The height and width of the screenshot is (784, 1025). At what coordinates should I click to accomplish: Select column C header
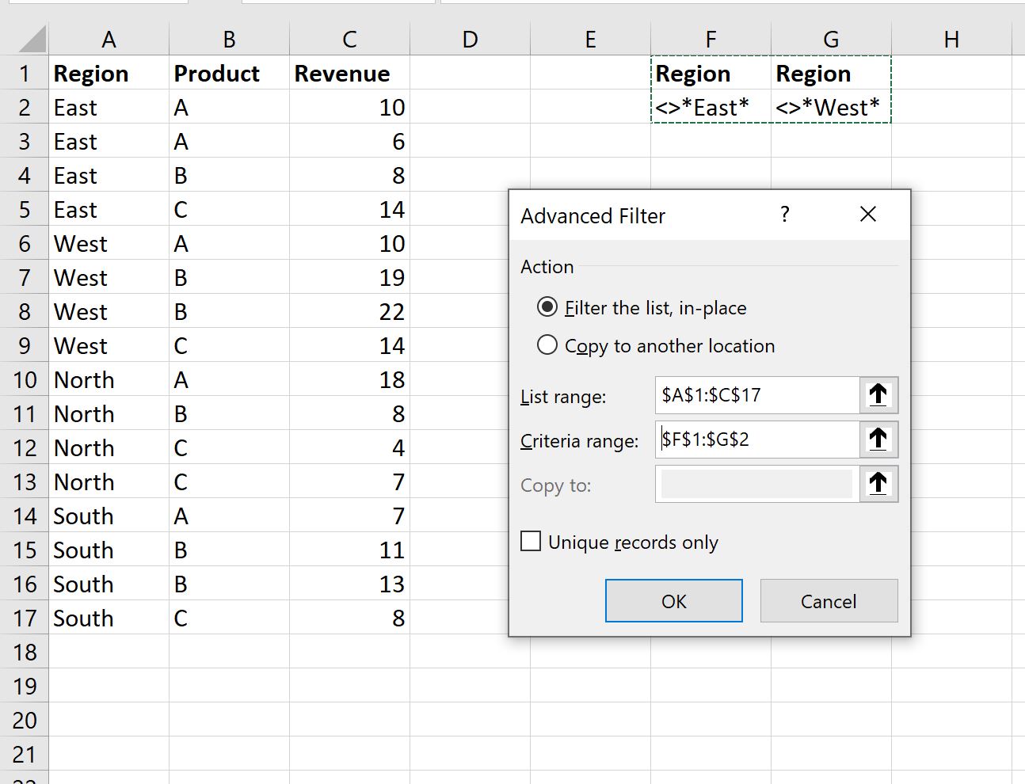pos(349,38)
